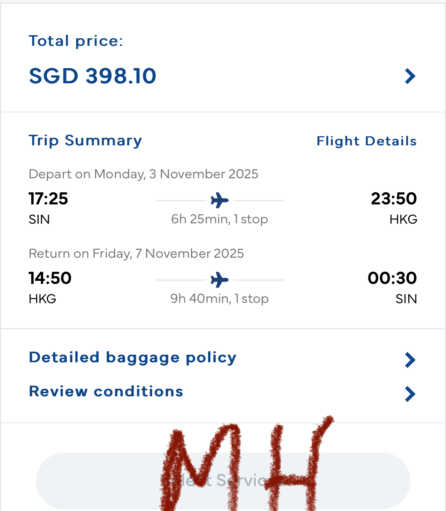Image resolution: width=446 pixels, height=511 pixels.
Task: Click the 17:25 departure time from SIN
Action: click(x=48, y=199)
